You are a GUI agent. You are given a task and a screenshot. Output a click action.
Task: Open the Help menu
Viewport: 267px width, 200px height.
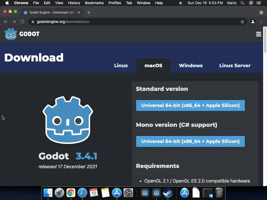pos(159,3)
